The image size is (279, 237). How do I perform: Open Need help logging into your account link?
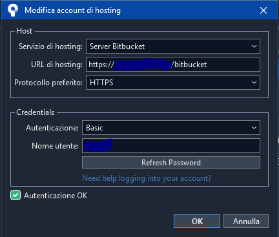tap(147, 178)
